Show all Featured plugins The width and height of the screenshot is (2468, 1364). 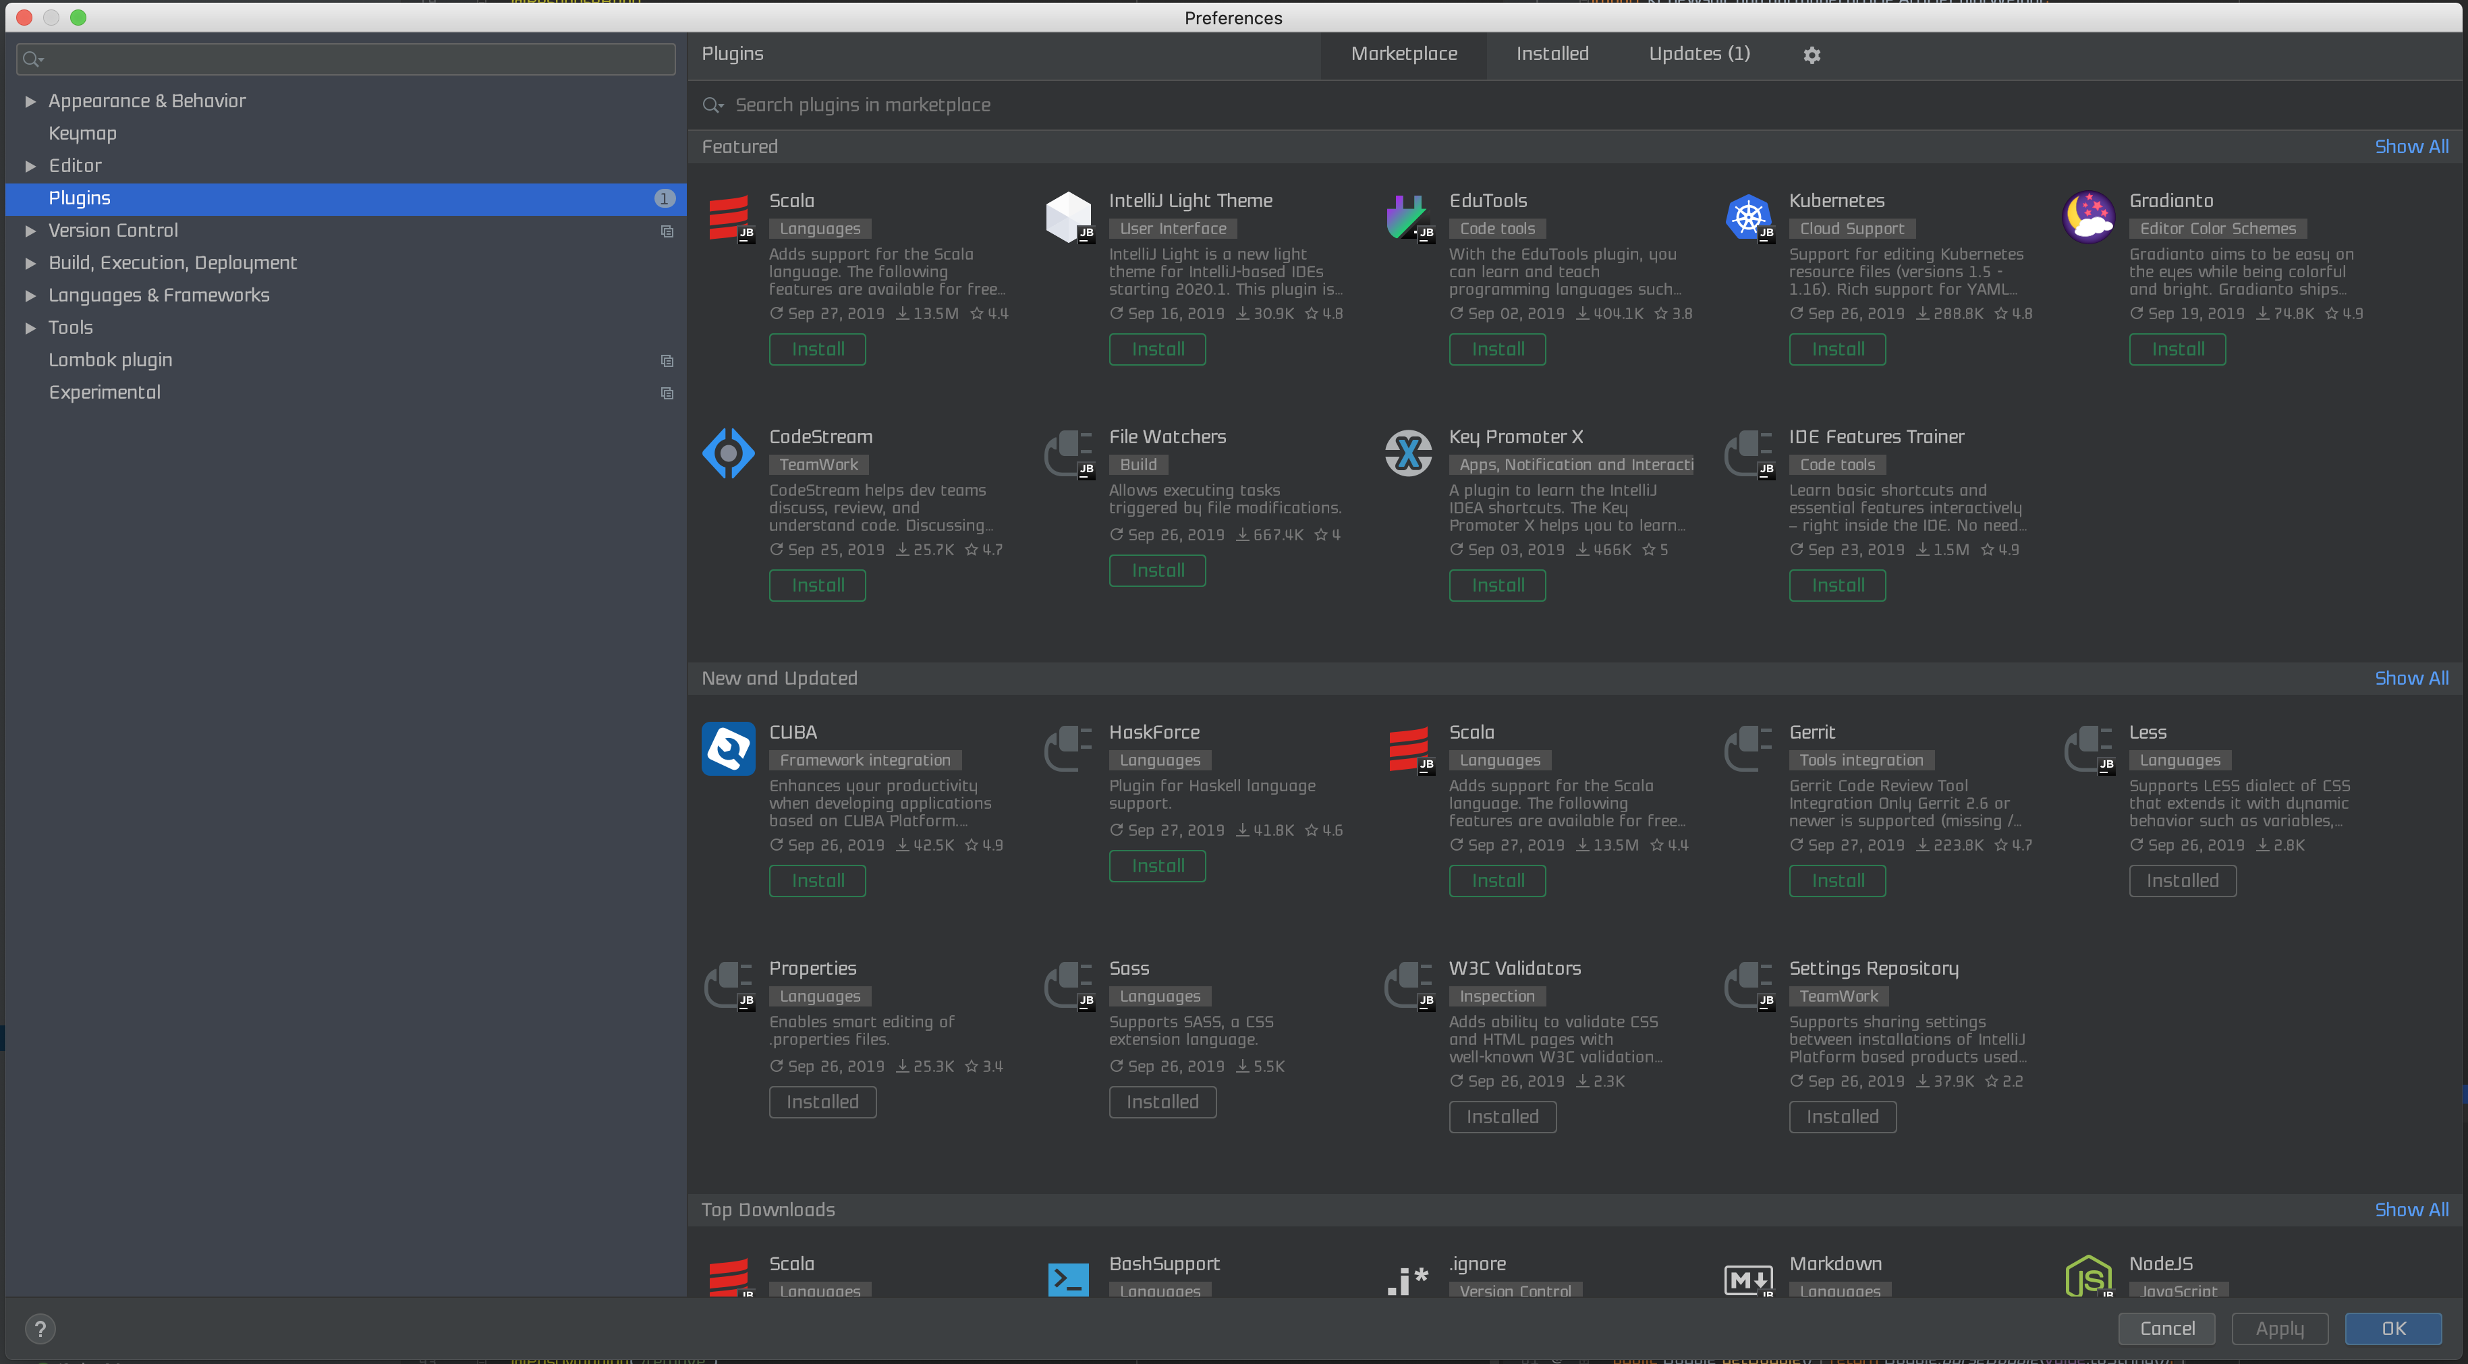tap(2411, 146)
